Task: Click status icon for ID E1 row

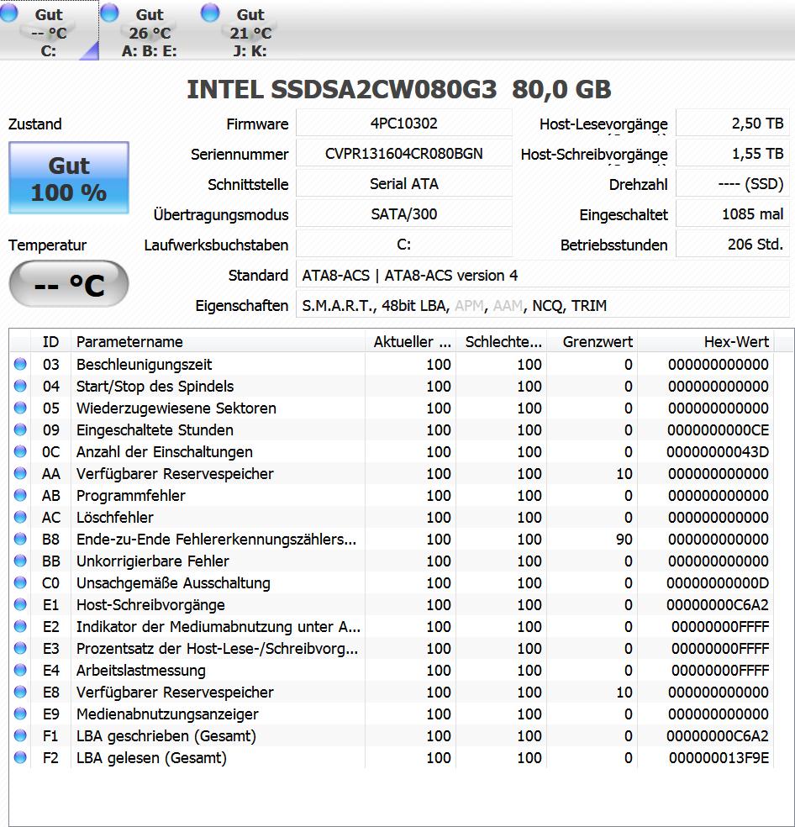Action: (x=20, y=604)
